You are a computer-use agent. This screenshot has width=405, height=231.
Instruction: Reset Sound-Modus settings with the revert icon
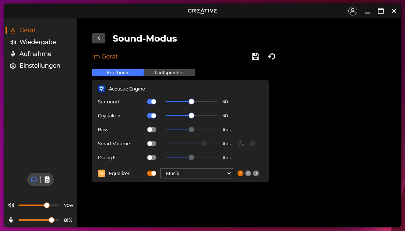(271, 56)
